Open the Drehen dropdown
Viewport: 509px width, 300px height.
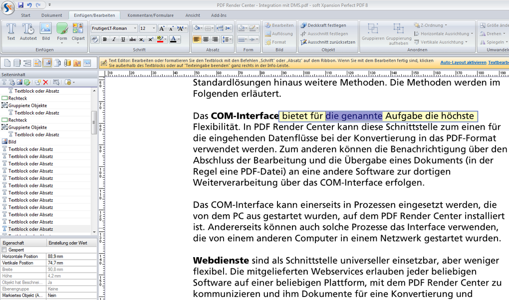[x=493, y=34]
